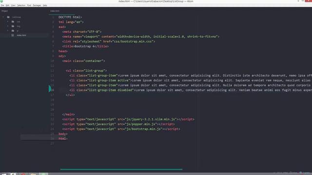Select the img folder name in tree
312x175 pixels.
19,26
